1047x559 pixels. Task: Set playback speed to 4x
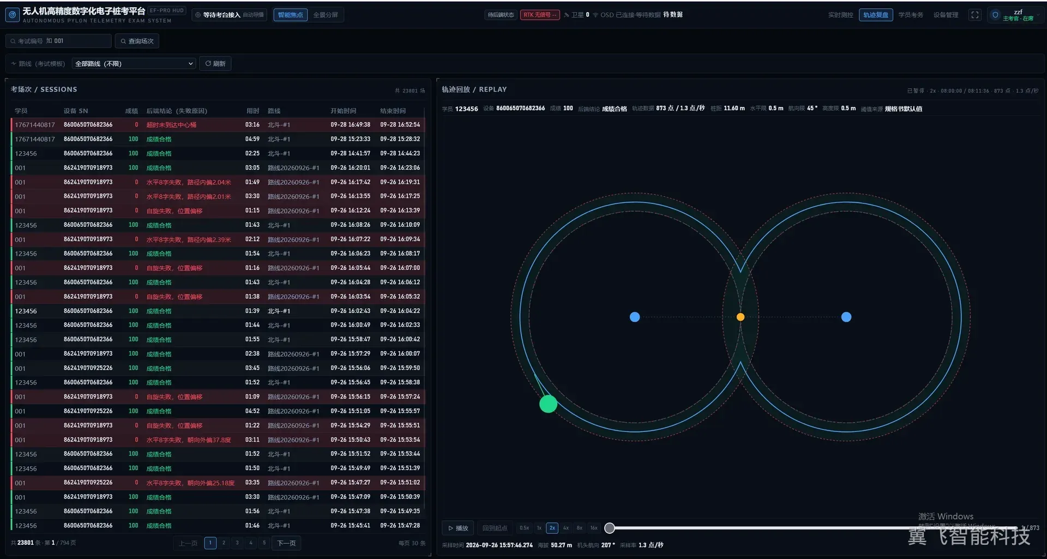pyautogui.click(x=566, y=528)
